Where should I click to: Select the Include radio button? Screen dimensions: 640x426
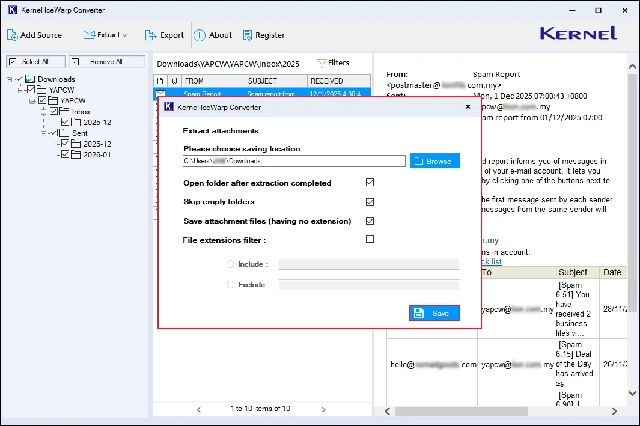230,264
